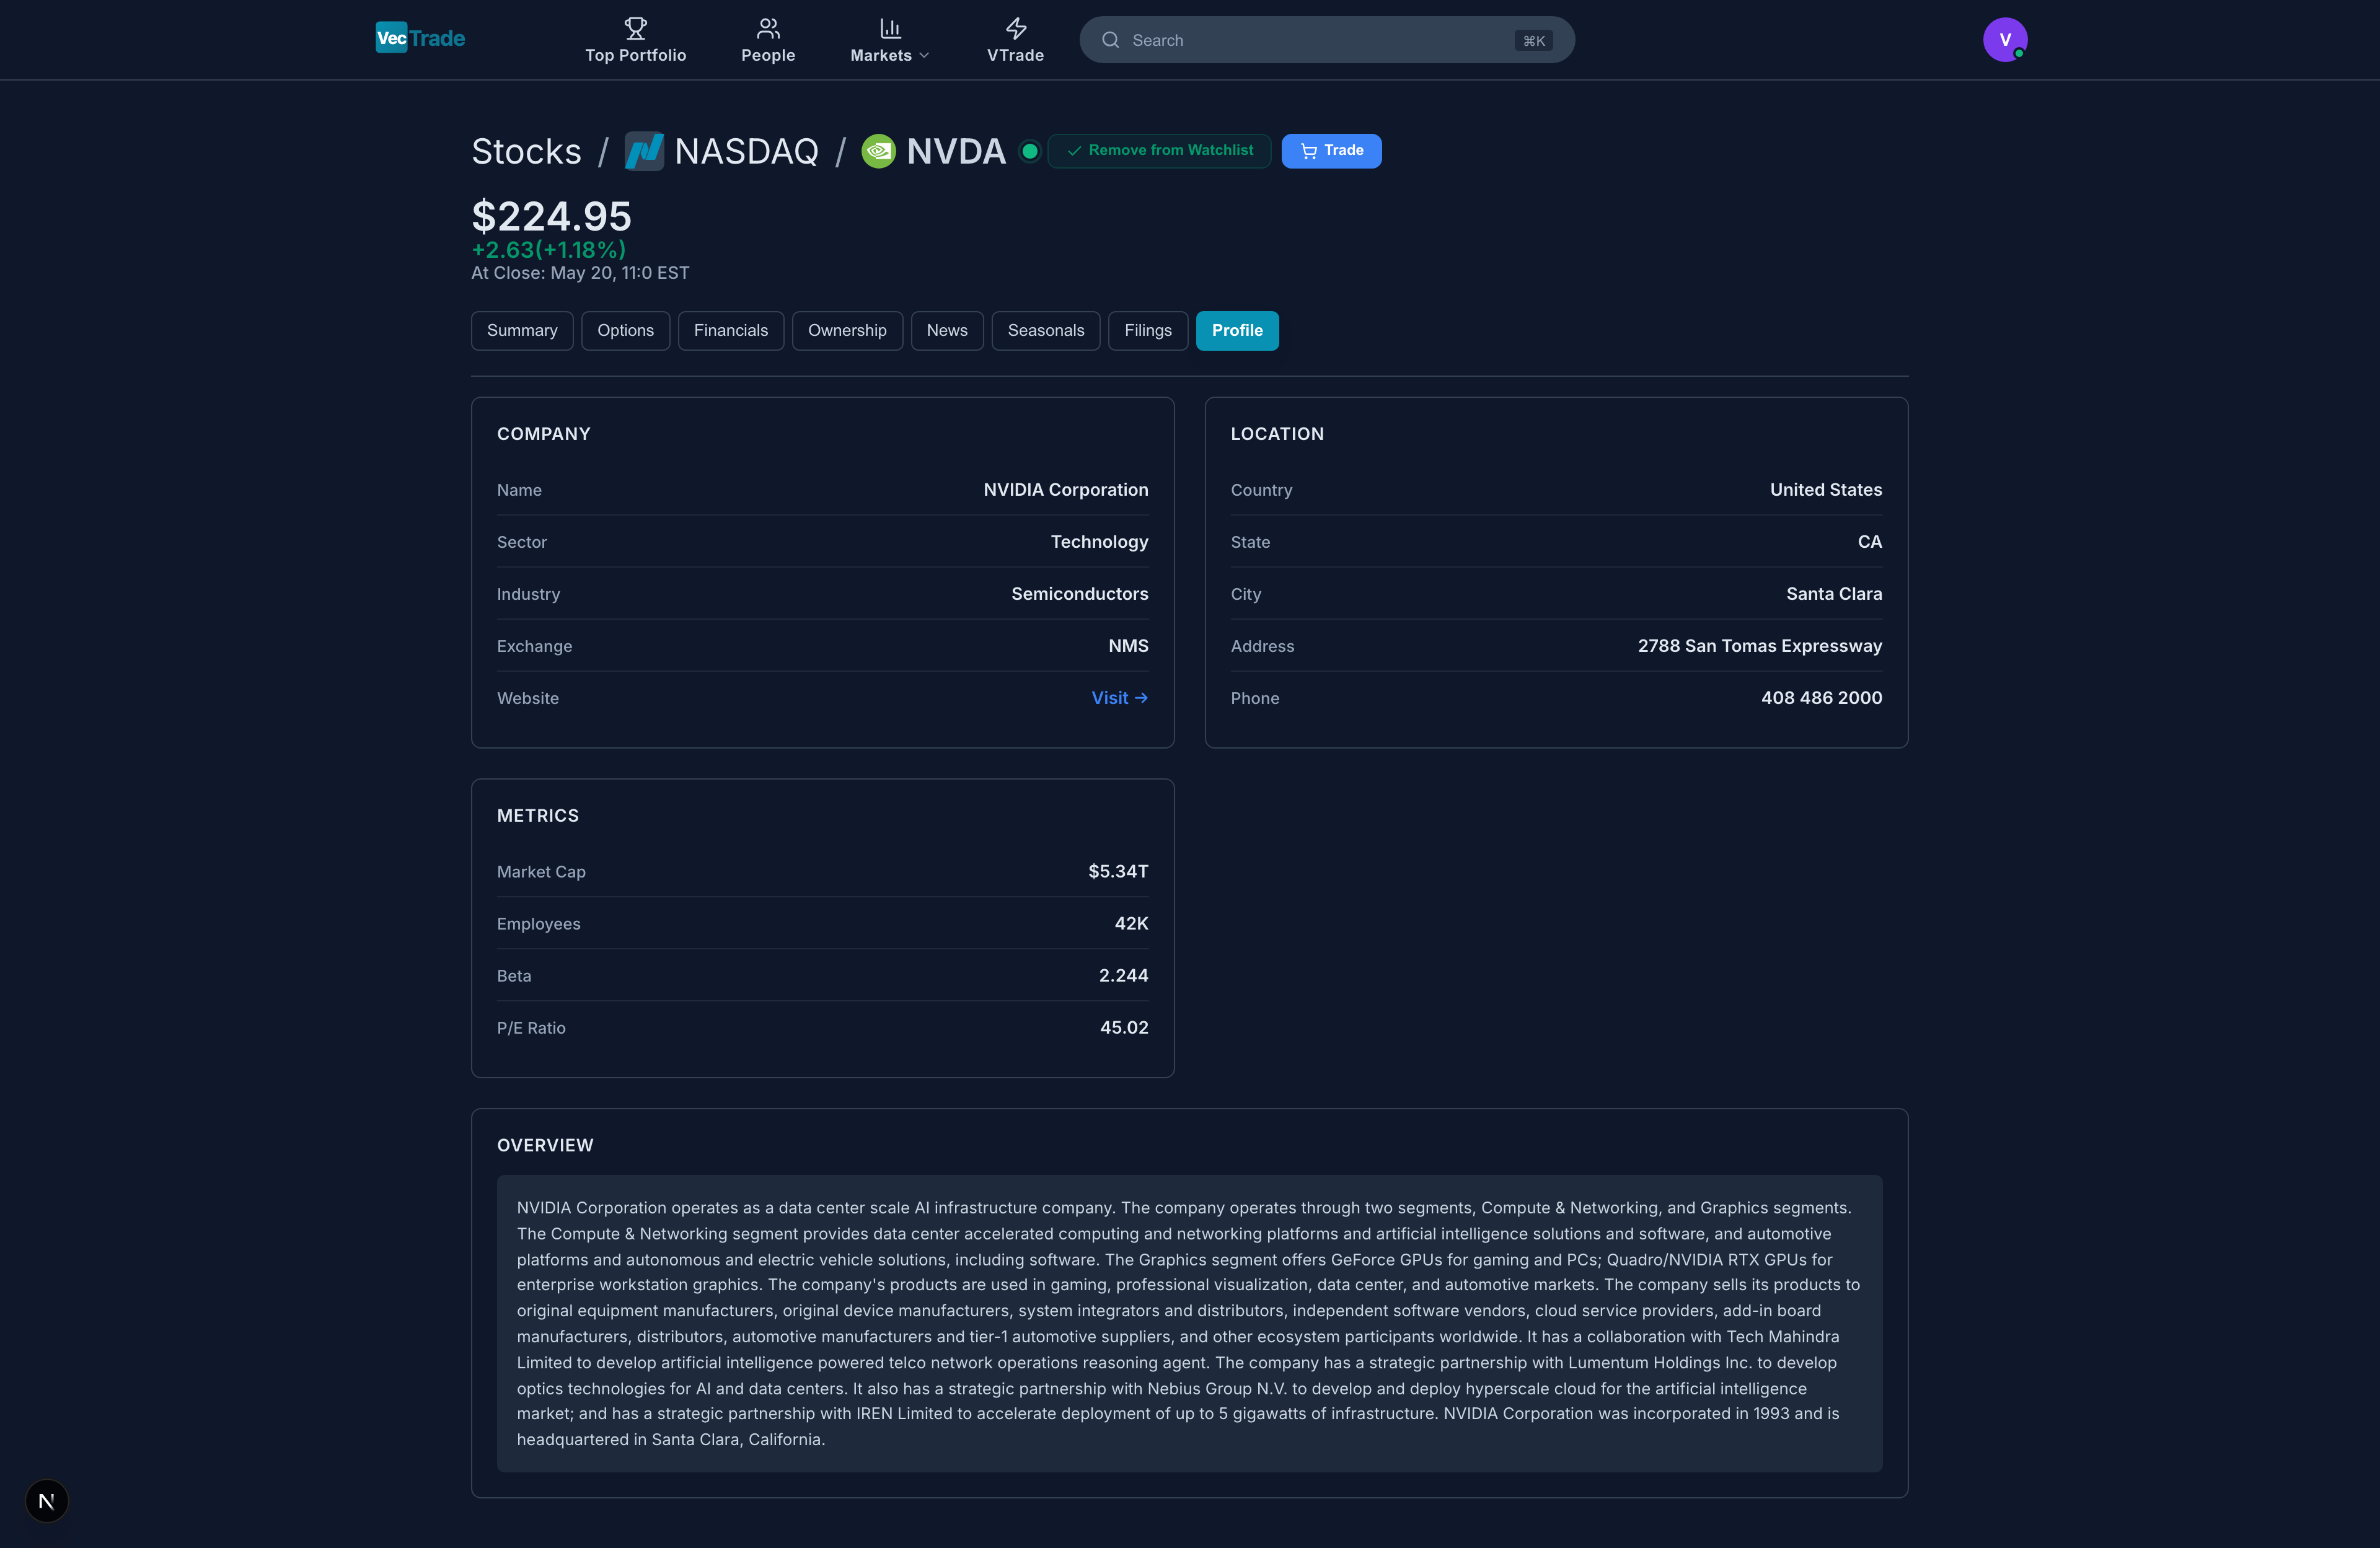
Task: Click the NMS exchange value
Action: click(1128, 646)
